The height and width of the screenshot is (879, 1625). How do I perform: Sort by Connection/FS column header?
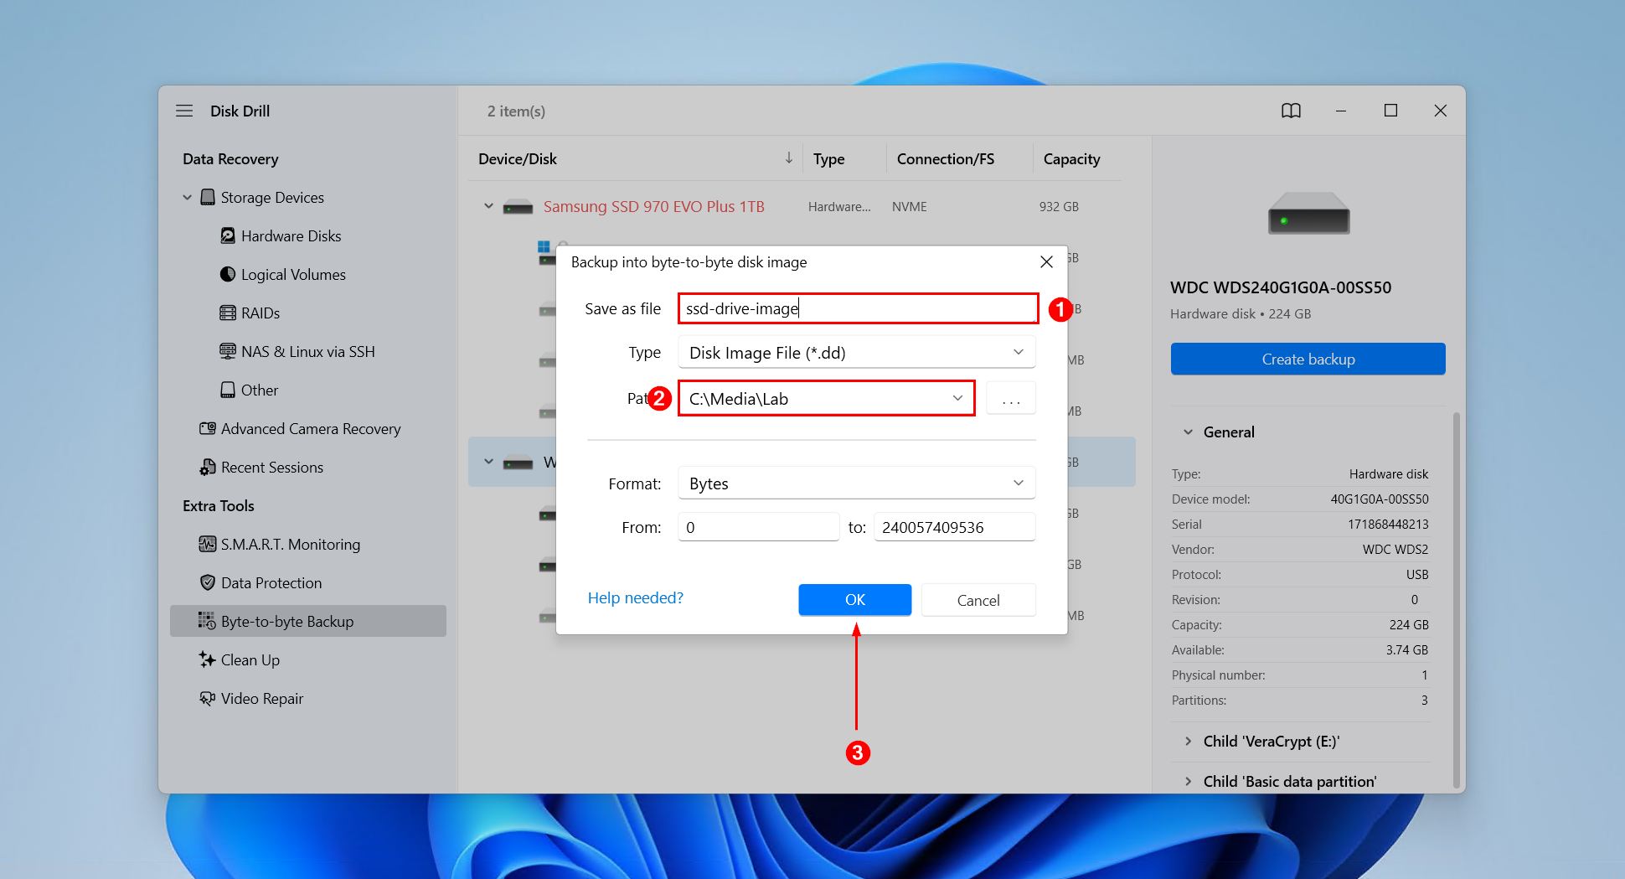tap(945, 158)
